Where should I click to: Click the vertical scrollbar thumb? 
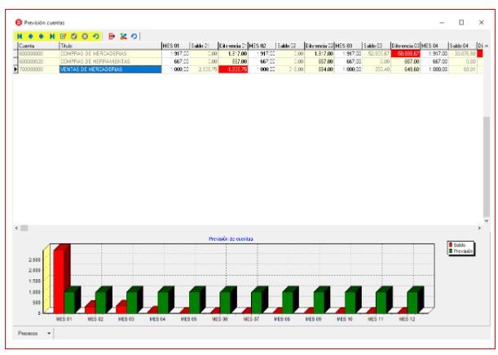[487, 166]
